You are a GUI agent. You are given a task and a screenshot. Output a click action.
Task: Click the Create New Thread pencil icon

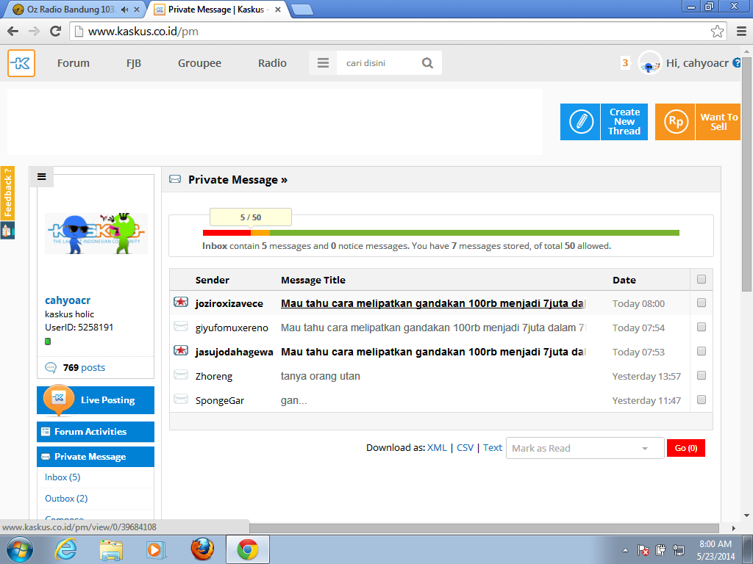(580, 122)
